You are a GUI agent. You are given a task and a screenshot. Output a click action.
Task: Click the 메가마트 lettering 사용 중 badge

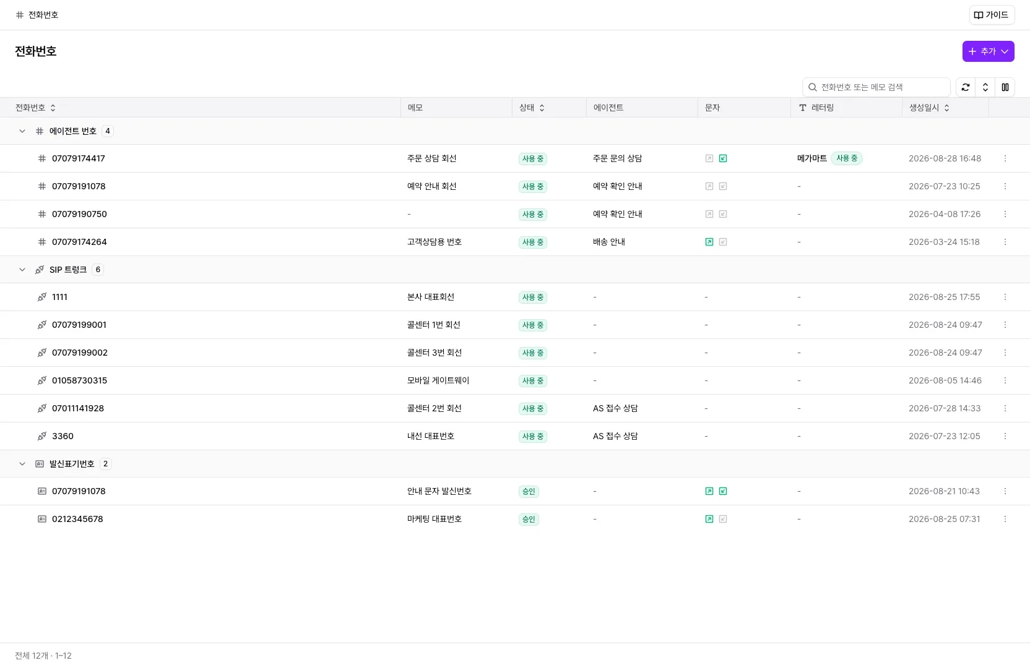click(847, 158)
